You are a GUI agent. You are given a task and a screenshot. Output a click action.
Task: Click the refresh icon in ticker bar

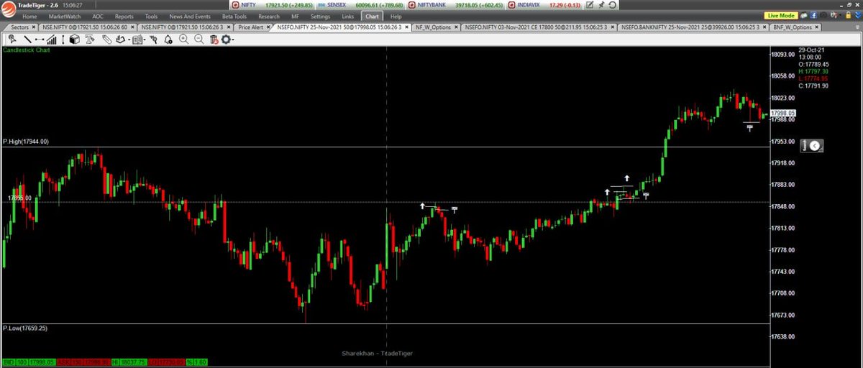click(x=613, y=4)
